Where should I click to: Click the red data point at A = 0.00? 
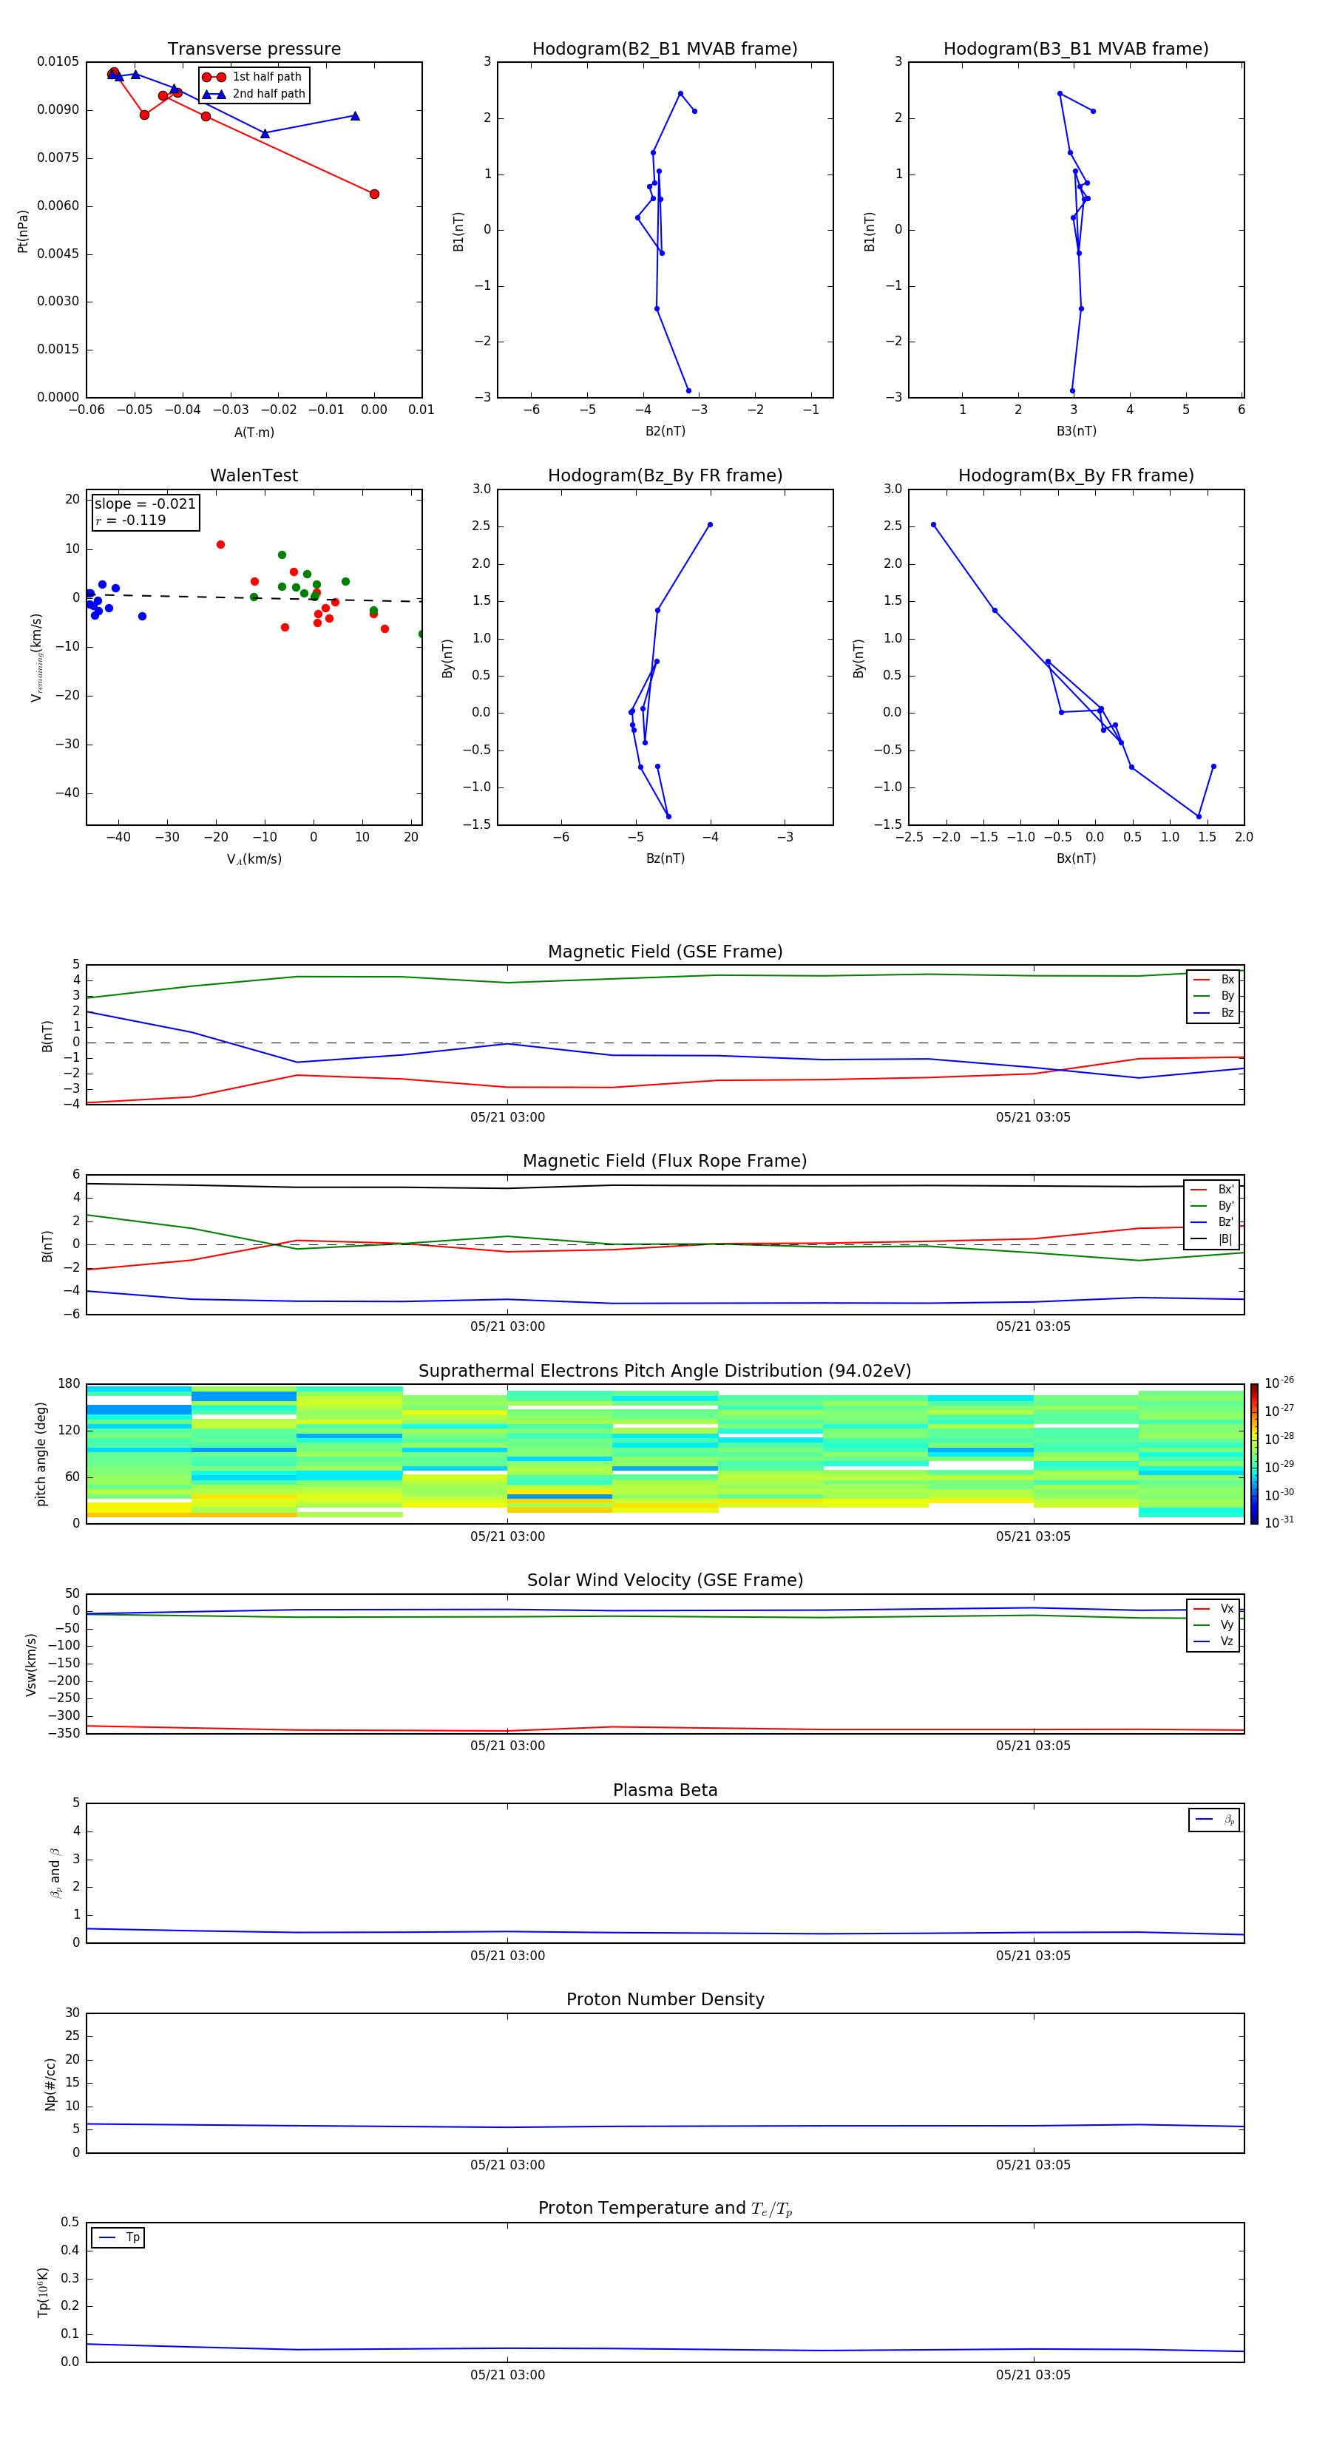click(x=374, y=194)
